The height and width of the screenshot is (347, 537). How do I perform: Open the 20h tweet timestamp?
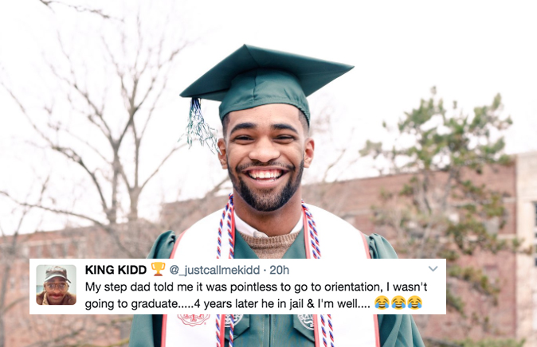[x=279, y=270]
